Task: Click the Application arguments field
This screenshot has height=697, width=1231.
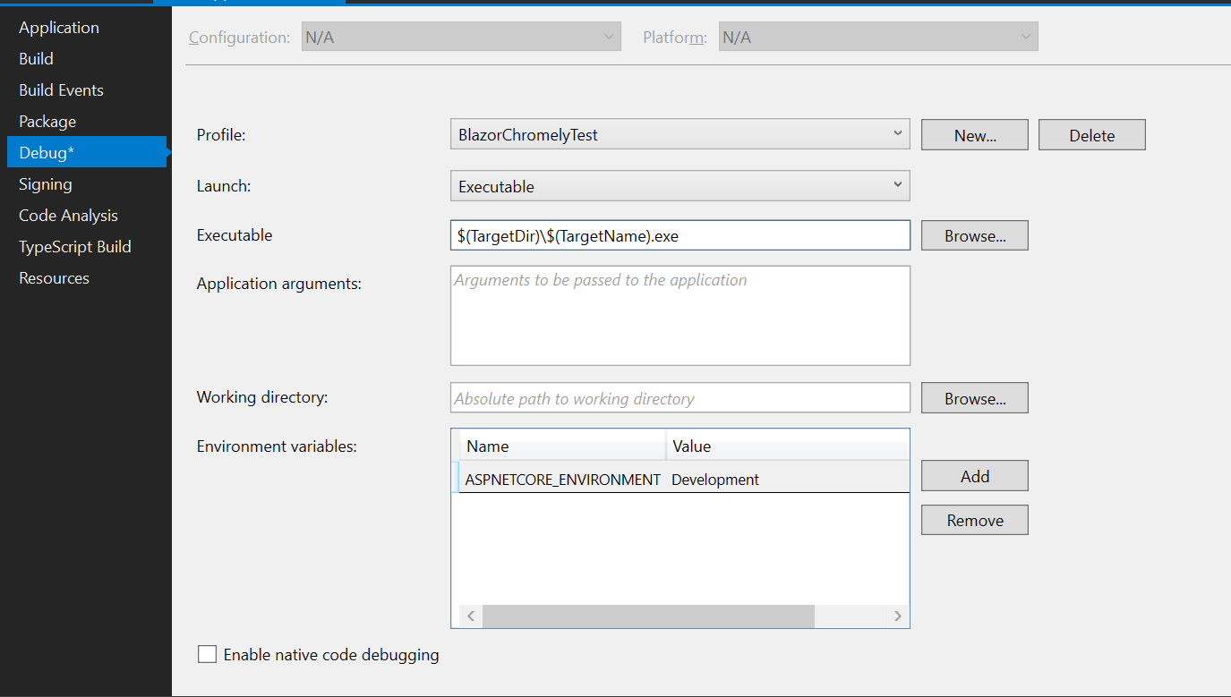Action: tap(680, 315)
